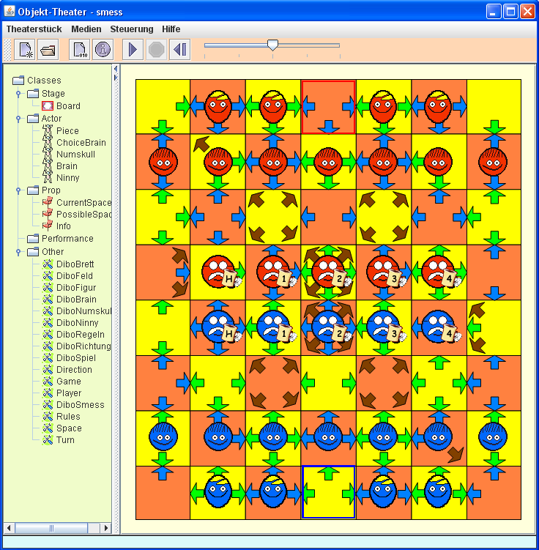Click the open folder toolbar icon

pyautogui.click(x=48, y=50)
